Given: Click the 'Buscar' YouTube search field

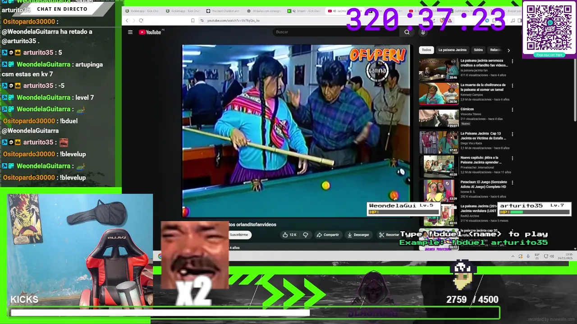Looking at the screenshot, I should (336, 32).
